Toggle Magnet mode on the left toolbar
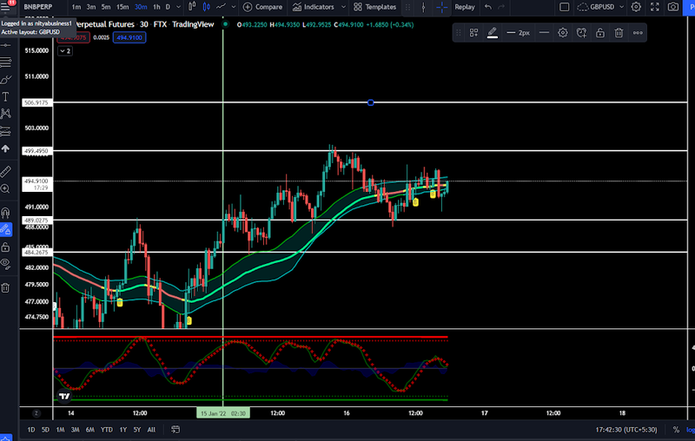 coord(6,212)
